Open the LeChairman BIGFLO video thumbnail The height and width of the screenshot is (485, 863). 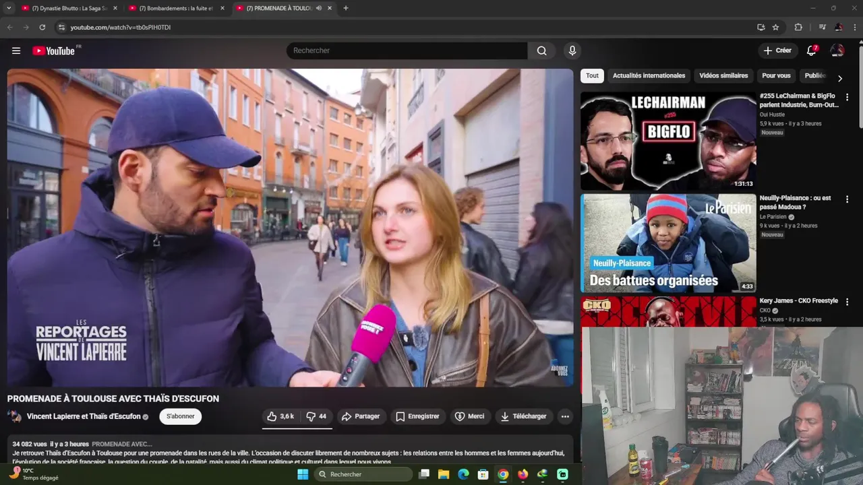[668, 141]
